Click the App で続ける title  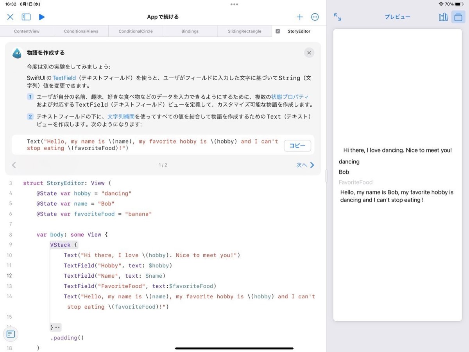pyautogui.click(x=163, y=17)
